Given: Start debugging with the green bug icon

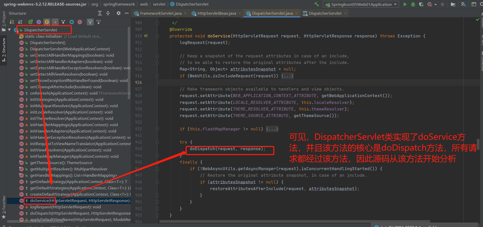Looking at the screenshot, I should pyautogui.click(x=413, y=4).
